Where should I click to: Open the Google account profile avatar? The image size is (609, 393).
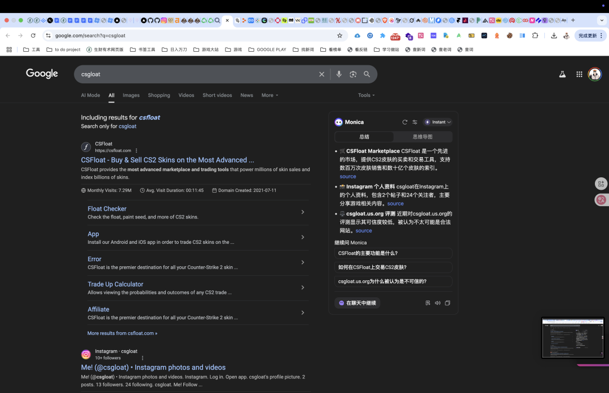click(x=595, y=74)
